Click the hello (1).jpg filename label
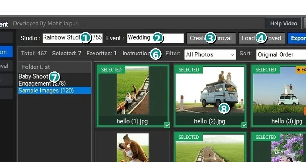The image size is (306, 162). pyautogui.click(x=132, y=121)
